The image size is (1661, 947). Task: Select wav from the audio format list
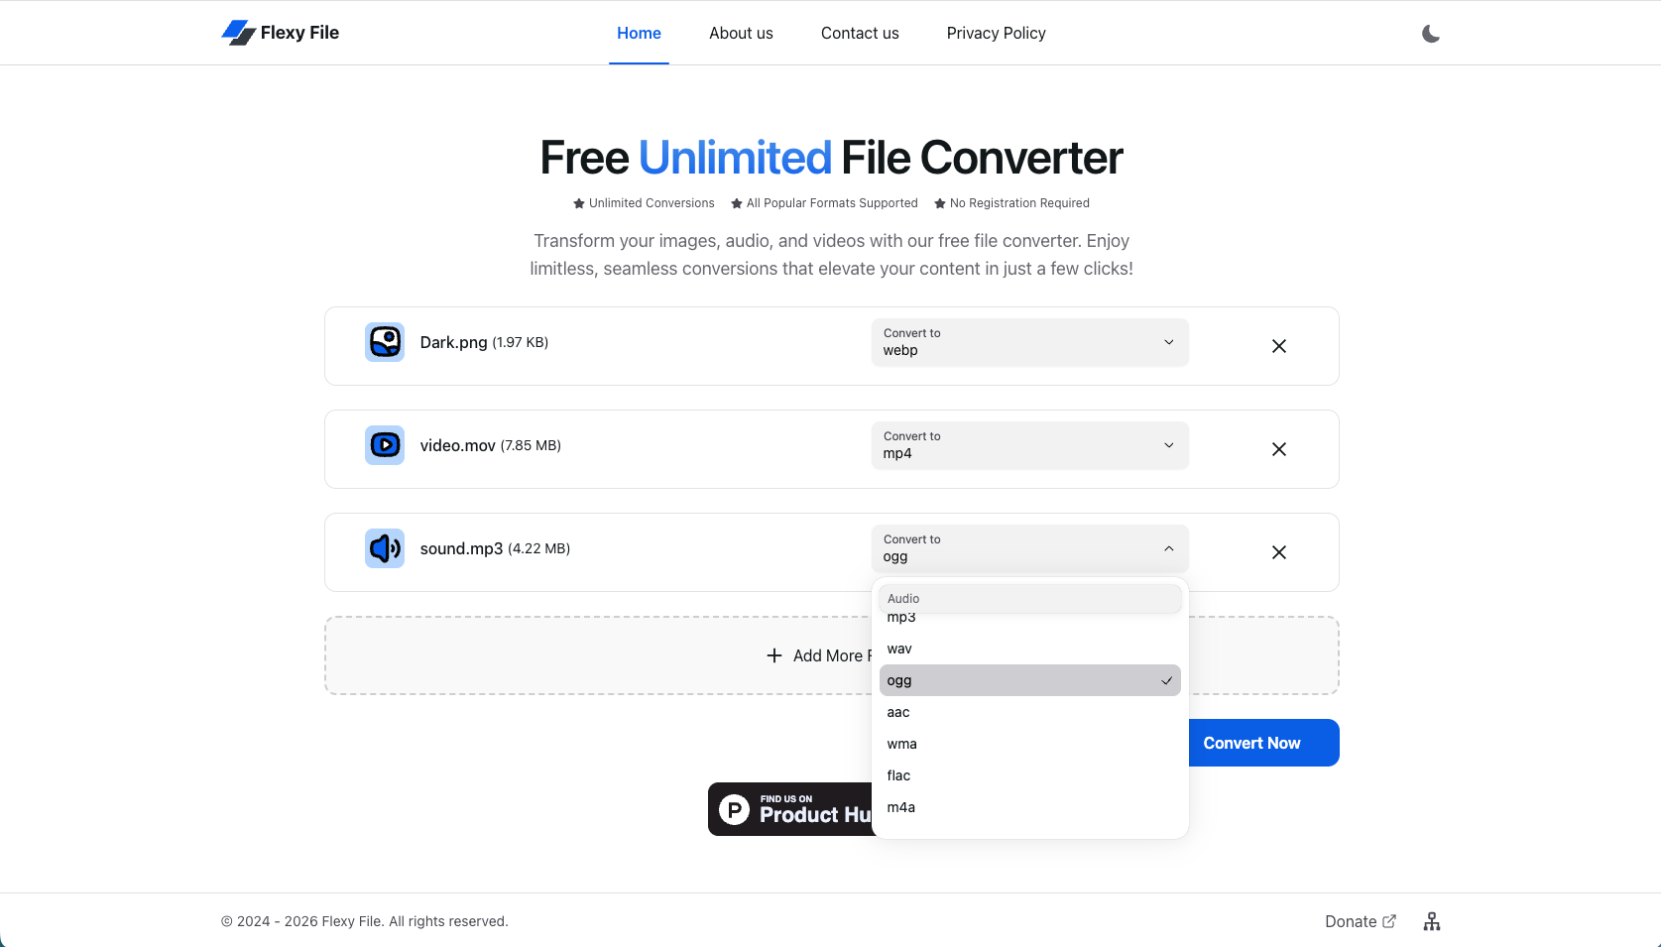(898, 649)
